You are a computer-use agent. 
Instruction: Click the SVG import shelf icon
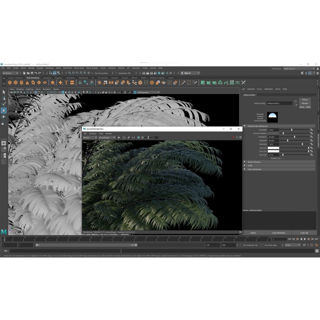click(x=72, y=83)
